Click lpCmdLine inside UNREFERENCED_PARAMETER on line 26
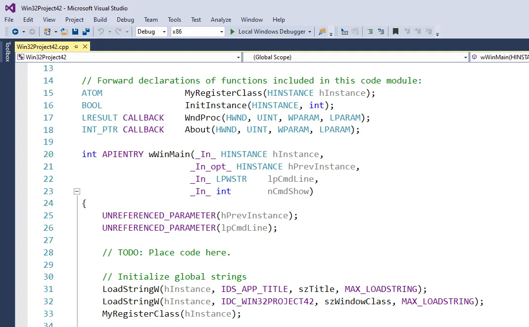The height and width of the screenshot is (327, 529). click(x=244, y=228)
